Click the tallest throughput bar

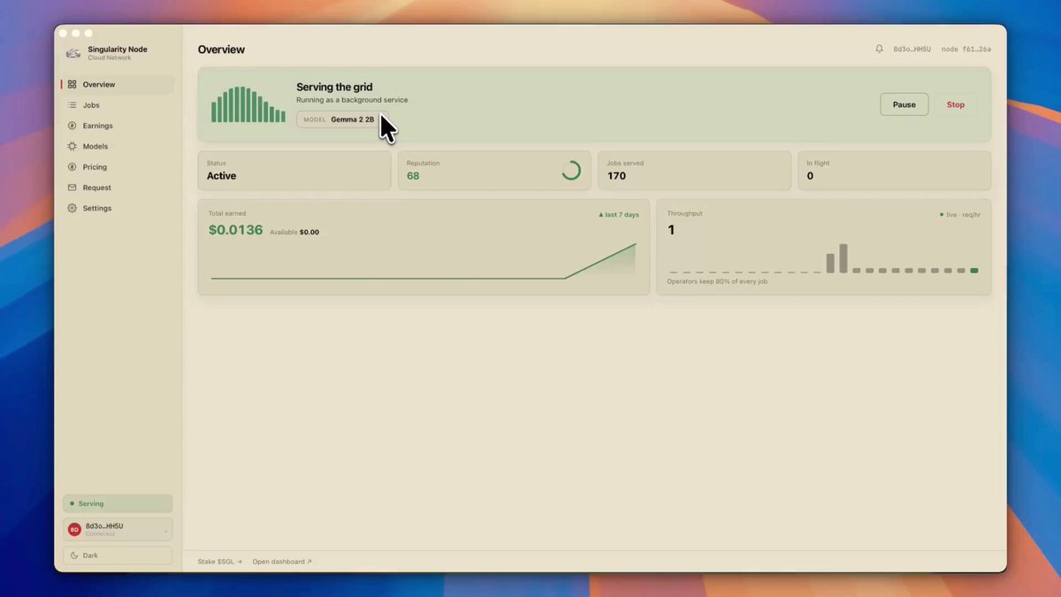click(843, 258)
